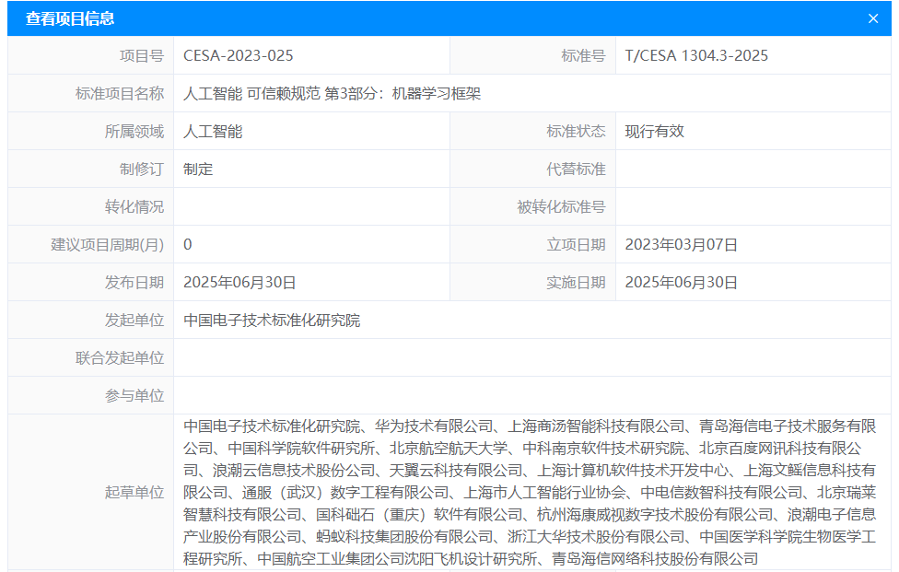This screenshot has width=899, height=572.
Task: Select standard number T/CESA 1304.3-2025
Action: click(696, 55)
